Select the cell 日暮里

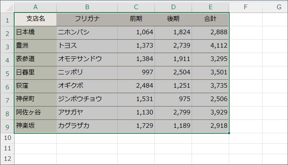(x=35, y=73)
